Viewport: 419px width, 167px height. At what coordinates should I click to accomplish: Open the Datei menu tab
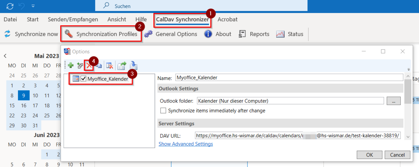(x=10, y=19)
